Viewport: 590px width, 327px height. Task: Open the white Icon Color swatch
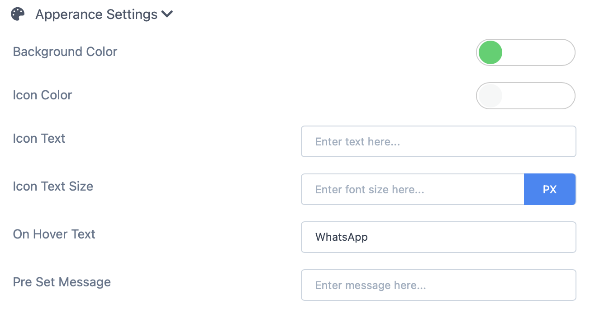click(490, 96)
